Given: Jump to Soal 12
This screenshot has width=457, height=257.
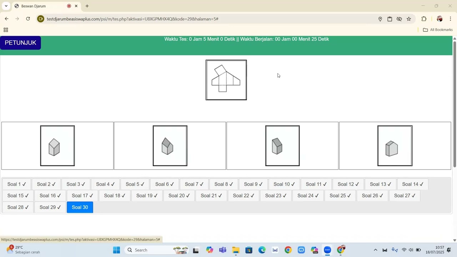Looking at the screenshot, I should [348, 184].
